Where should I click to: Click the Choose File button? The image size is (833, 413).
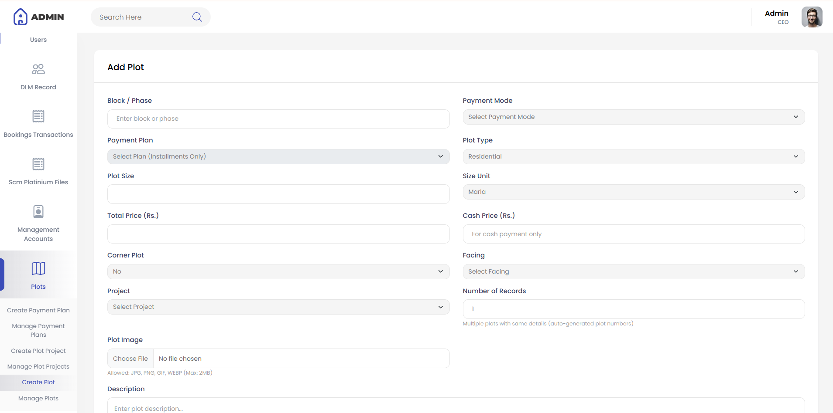(130, 359)
